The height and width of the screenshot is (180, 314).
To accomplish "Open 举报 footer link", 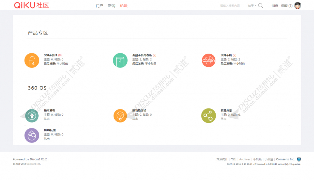I will coord(233,159).
